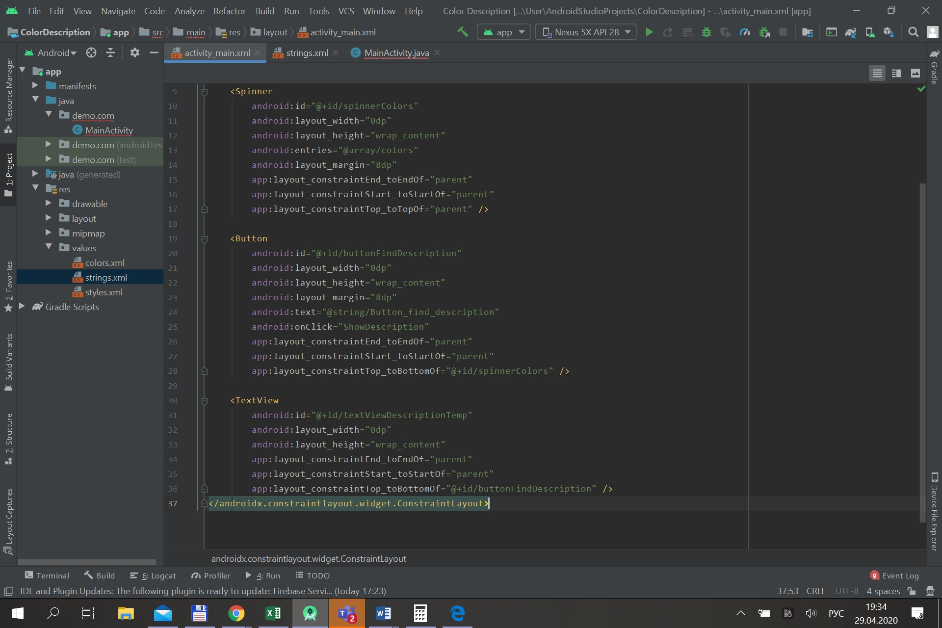The image size is (942, 628).
Task: Open Project panel settings gear
Action: [x=135, y=52]
